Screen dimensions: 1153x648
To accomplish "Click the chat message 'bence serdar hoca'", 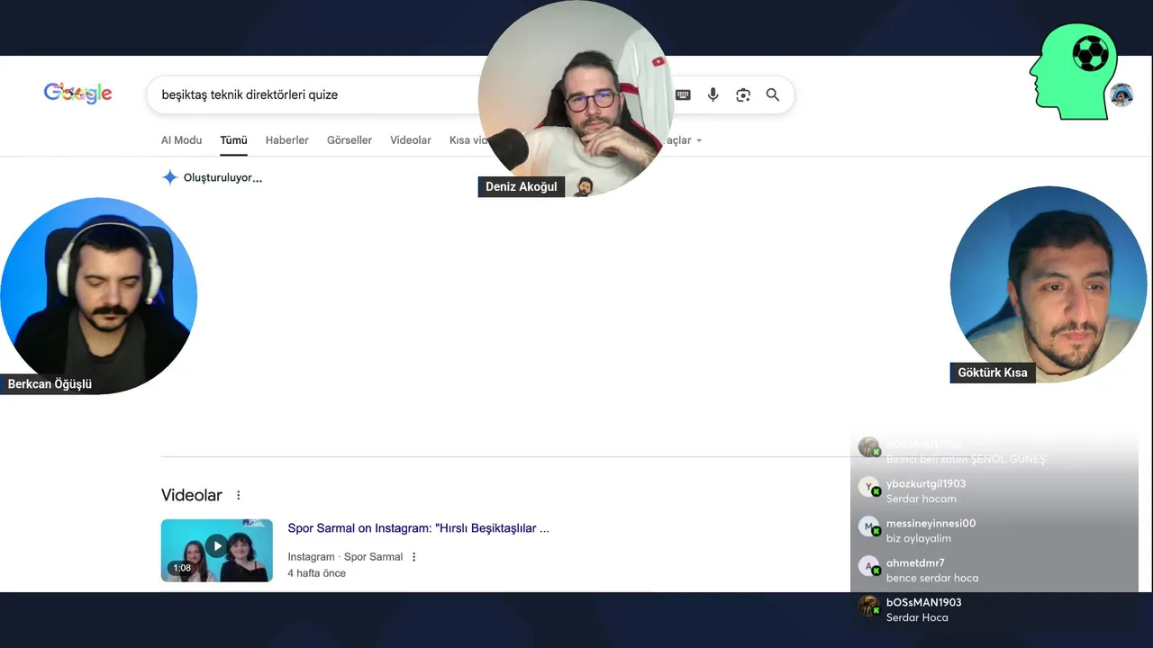I will click(932, 578).
